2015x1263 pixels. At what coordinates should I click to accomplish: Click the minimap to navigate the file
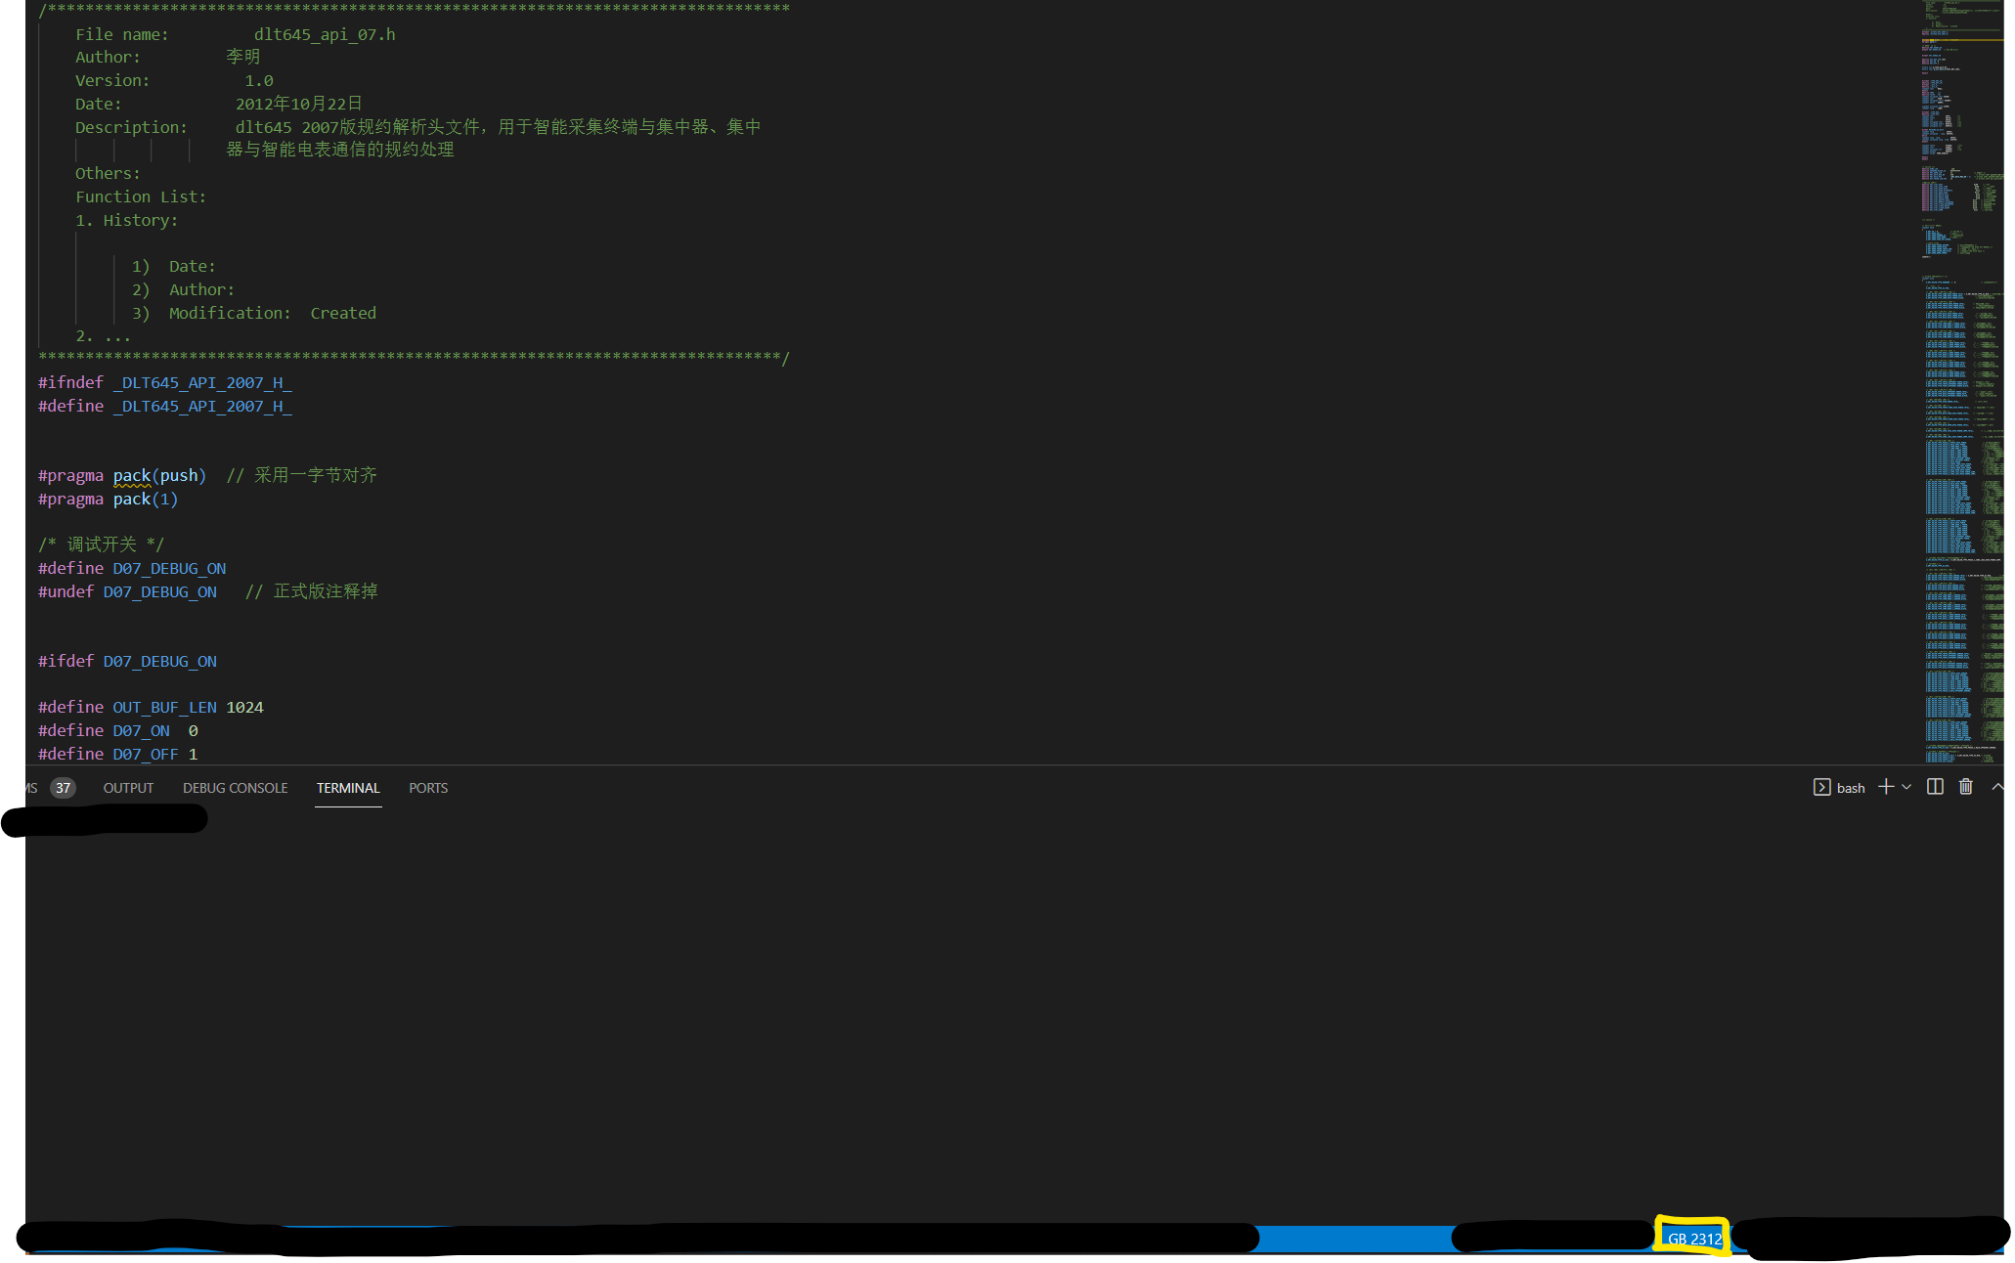point(1955,391)
